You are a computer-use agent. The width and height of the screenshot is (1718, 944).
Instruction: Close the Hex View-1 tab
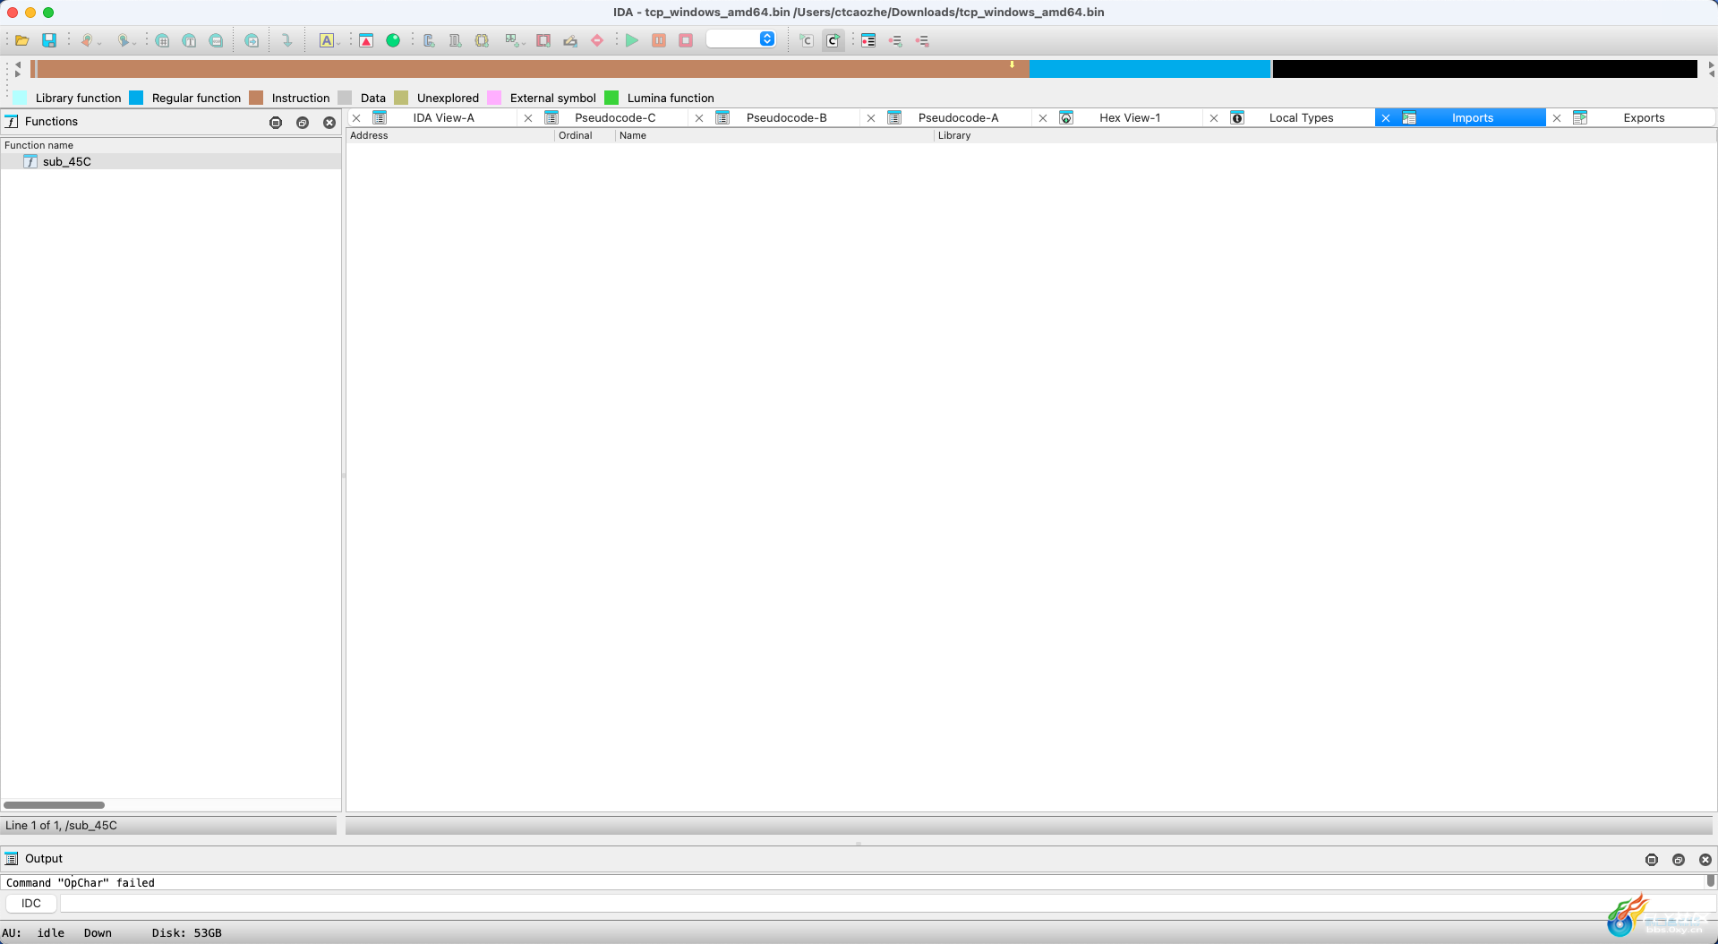pyautogui.click(x=1042, y=118)
